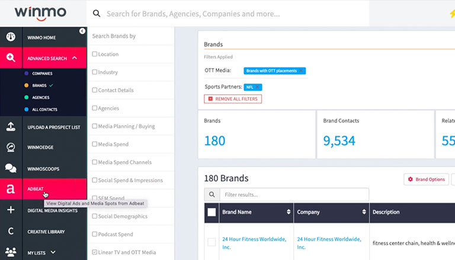
Task: Click the Digital Media Insights plus icon
Action: 11,210
